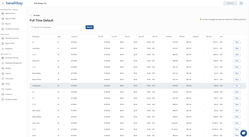Click the Enrollment Paths sidebar icon
The height and width of the screenshot is (137, 249).
(x=3, y=100)
